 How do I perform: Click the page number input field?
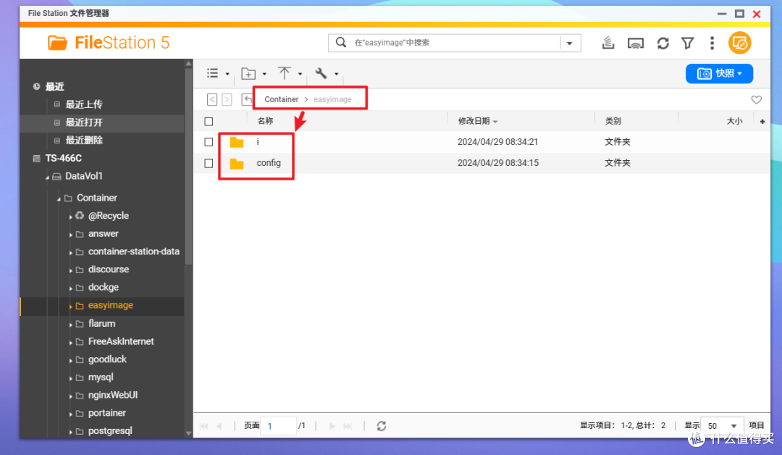click(x=278, y=426)
